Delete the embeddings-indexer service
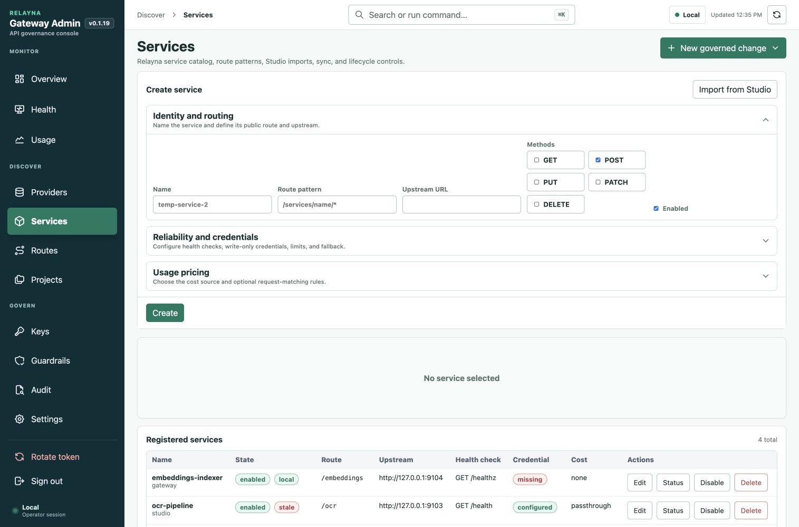799x527 pixels. click(751, 483)
